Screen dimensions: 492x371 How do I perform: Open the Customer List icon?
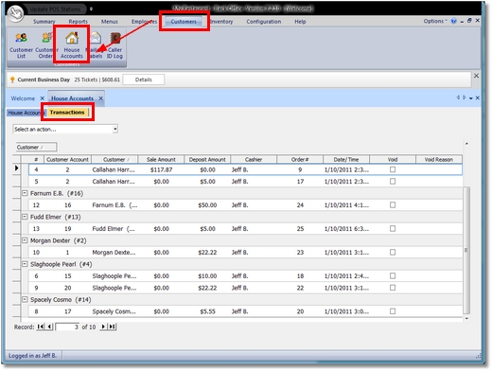pyautogui.click(x=21, y=45)
